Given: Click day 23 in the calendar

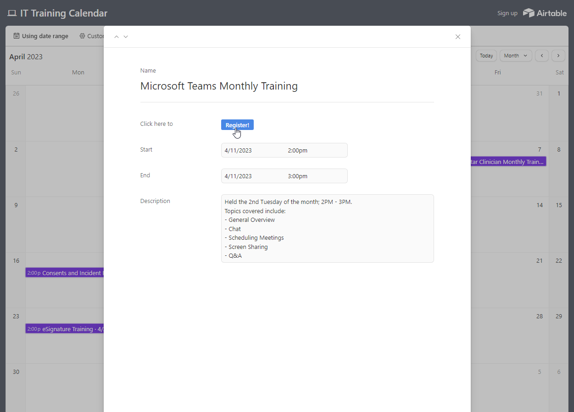Looking at the screenshot, I should tap(16, 316).
